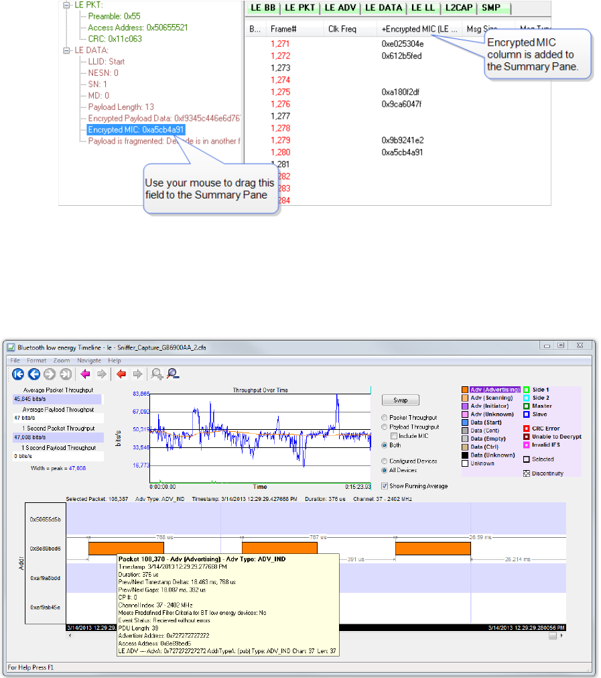This screenshot has width=601, height=678.
Task: Click the gray last packet icon
Action: pyautogui.click(x=65, y=375)
